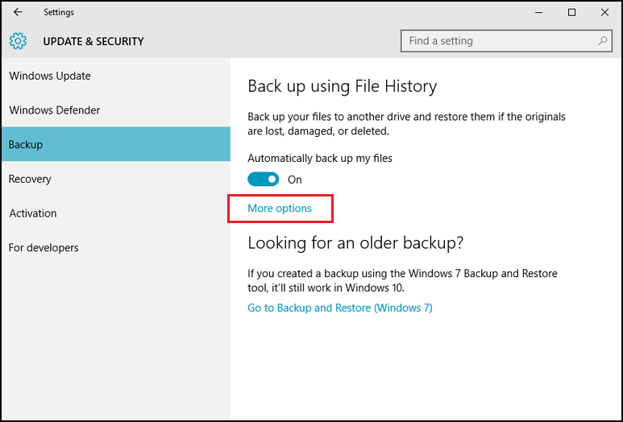Open Go to Backup and Restore (Windows 7)
Viewport: 623px width, 422px height.
340,308
